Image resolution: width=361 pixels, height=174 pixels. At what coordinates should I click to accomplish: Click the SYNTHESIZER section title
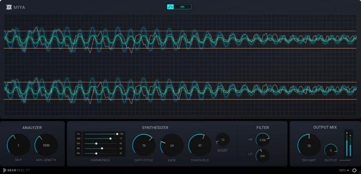tap(155, 128)
